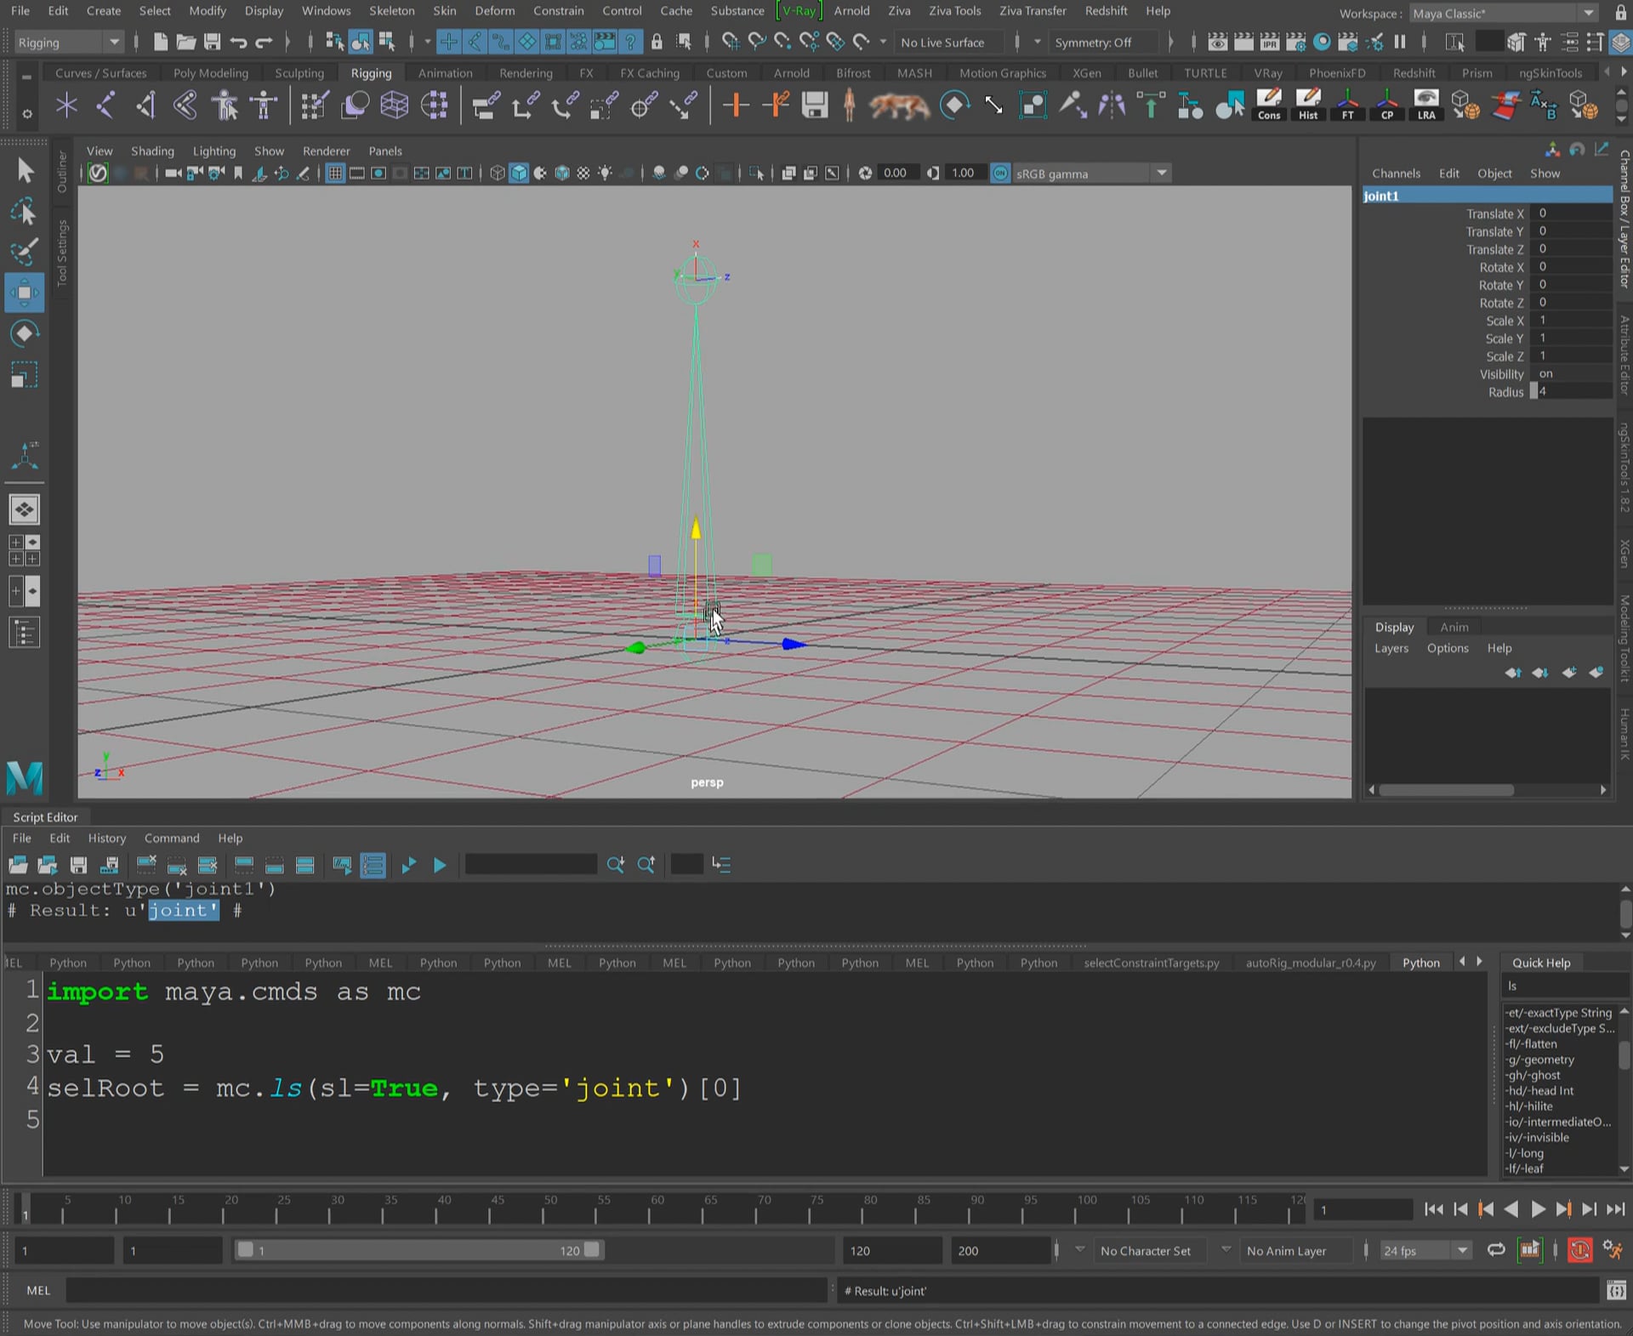Image resolution: width=1633 pixels, height=1336 pixels.
Task: Execute the script with the play button
Action: pos(440,865)
